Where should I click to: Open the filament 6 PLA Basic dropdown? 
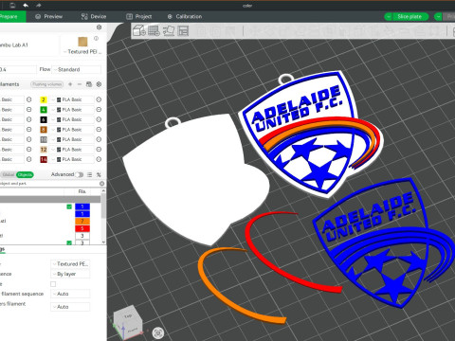pos(72,119)
